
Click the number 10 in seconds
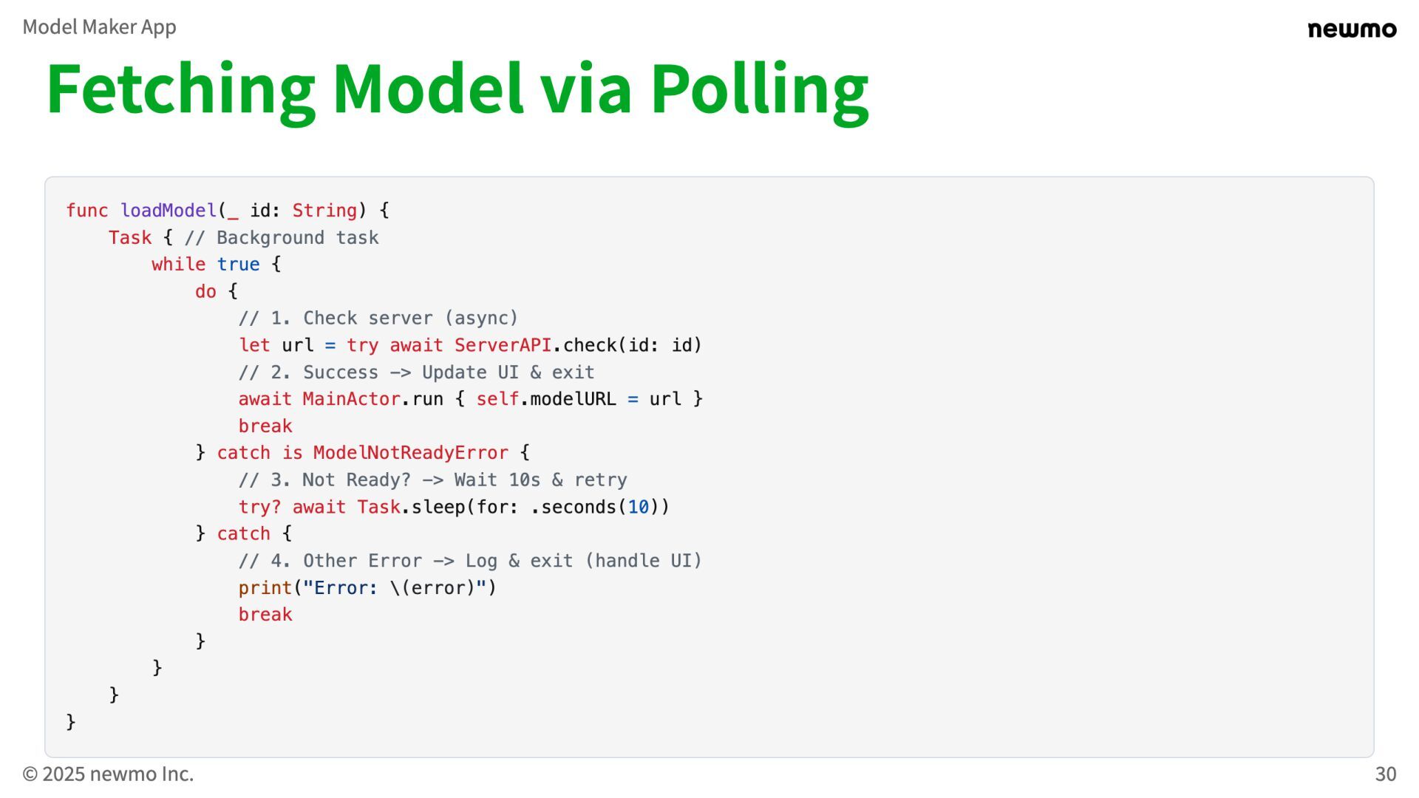(639, 507)
